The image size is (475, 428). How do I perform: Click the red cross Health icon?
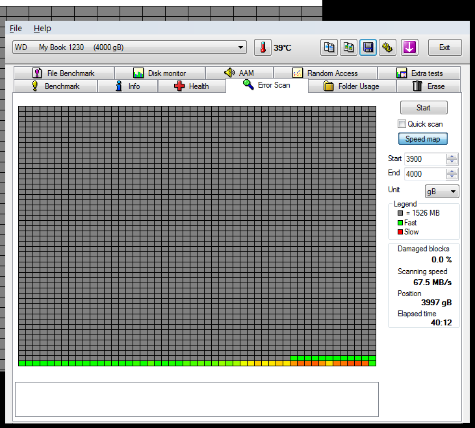click(179, 86)
